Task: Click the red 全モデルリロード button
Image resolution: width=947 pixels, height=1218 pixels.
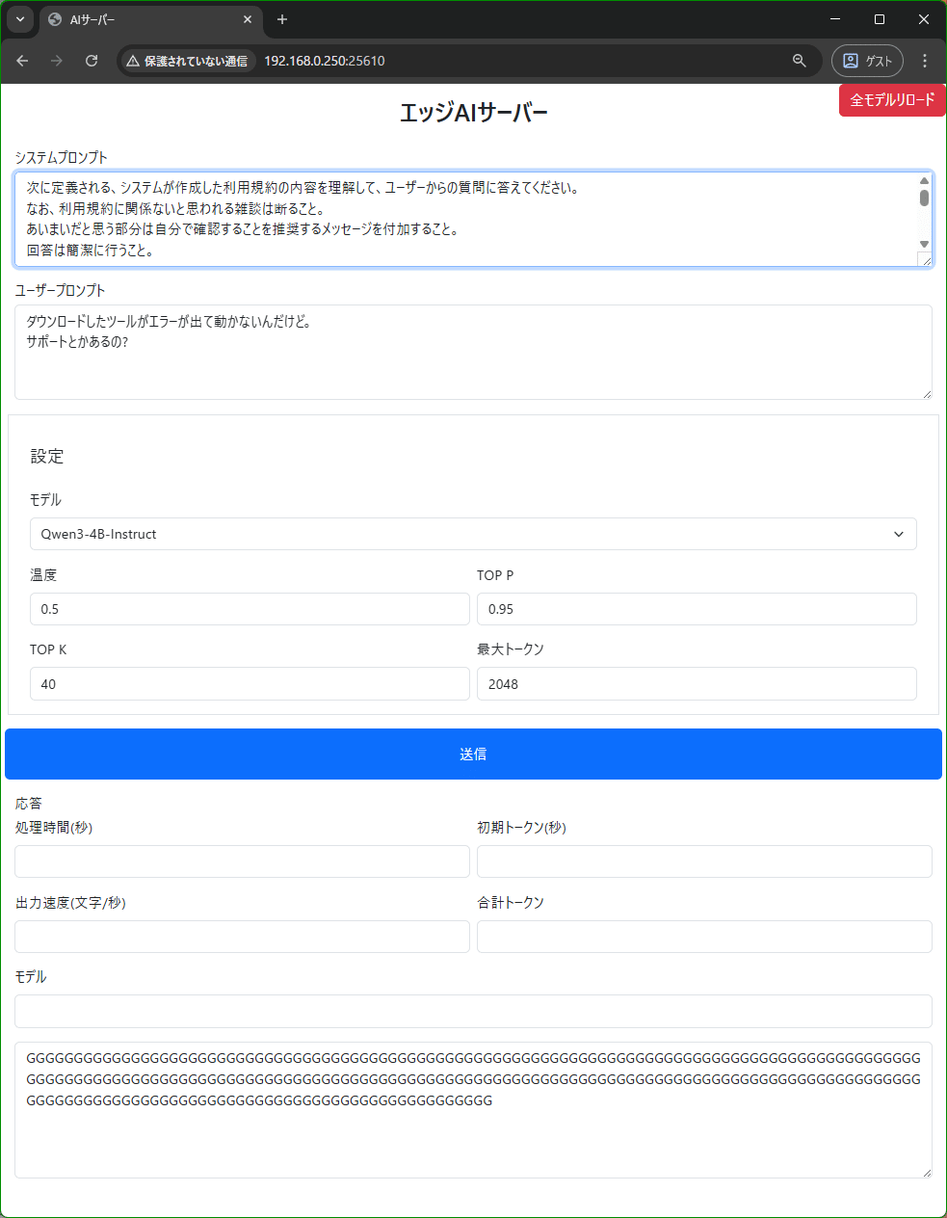Action: coord(891,99)
